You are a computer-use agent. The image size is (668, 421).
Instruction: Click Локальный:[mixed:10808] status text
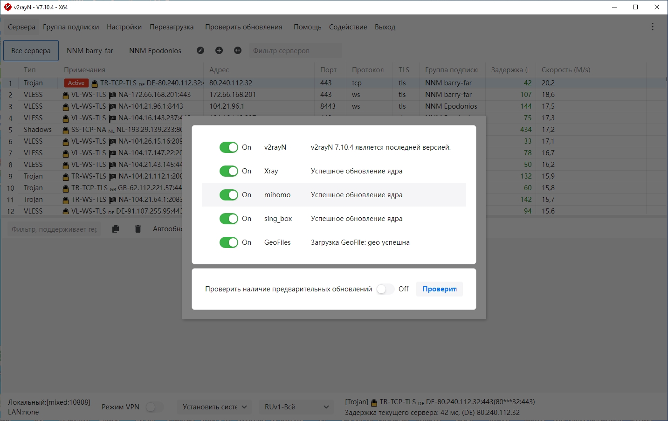(x=49, y=402)
